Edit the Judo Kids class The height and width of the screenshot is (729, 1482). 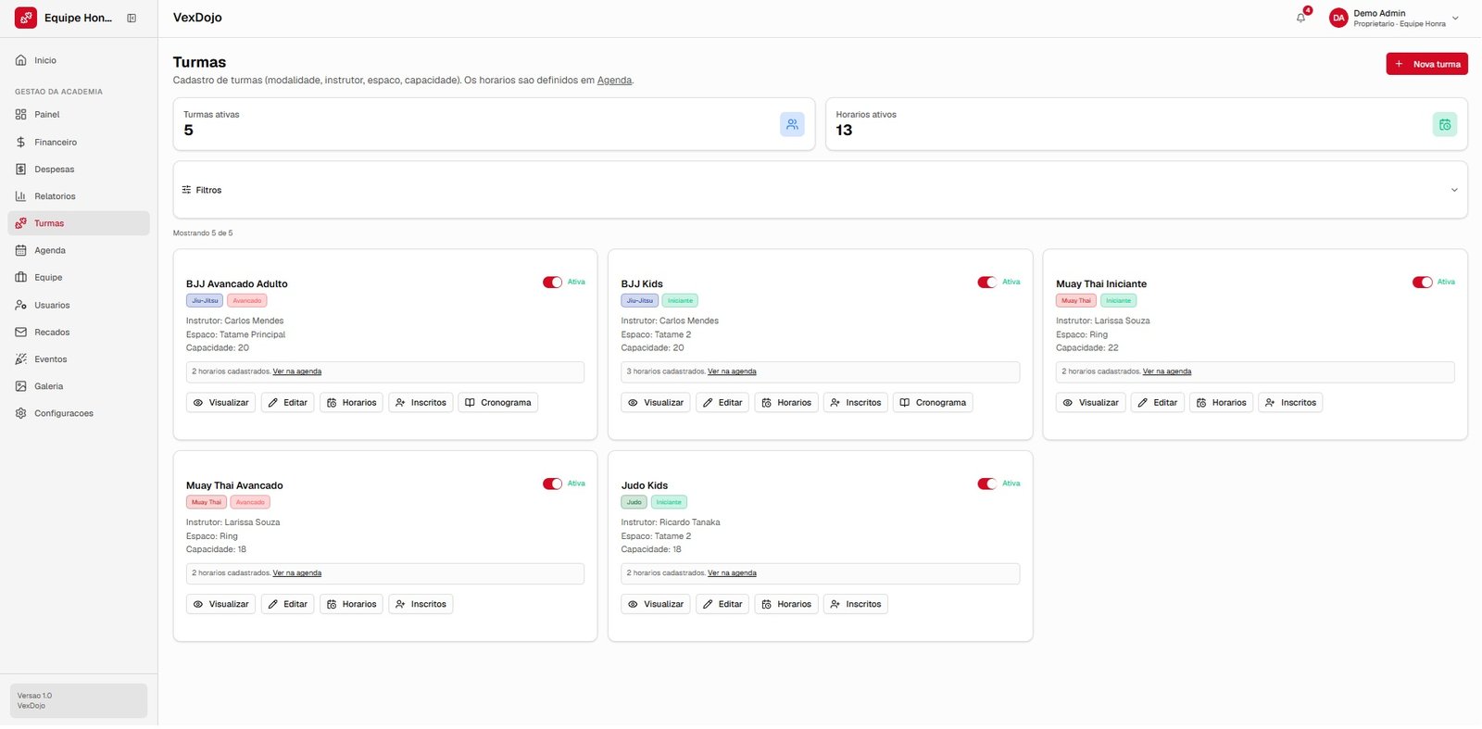(x=722, y=604)
